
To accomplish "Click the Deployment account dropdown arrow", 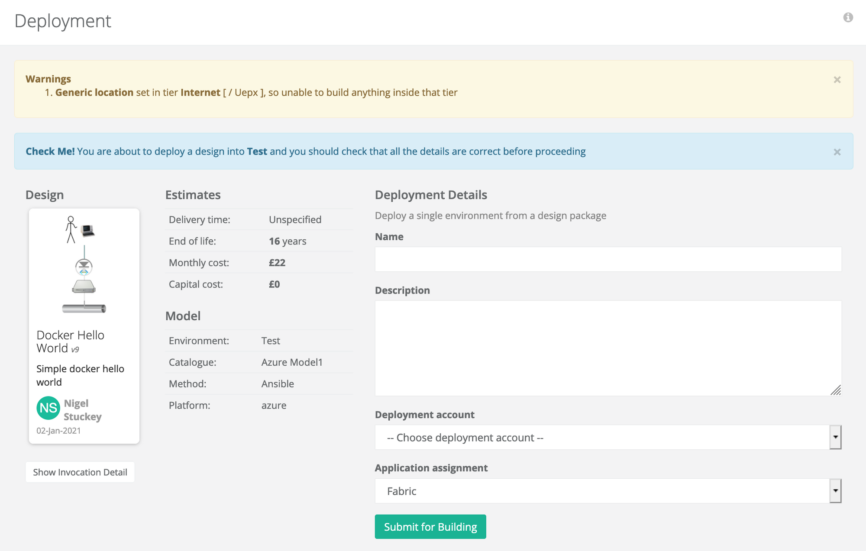I will (835, 437).
